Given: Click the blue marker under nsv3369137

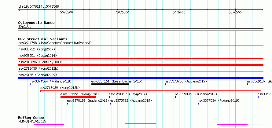Looking at the screenshot, I should 248,84.
